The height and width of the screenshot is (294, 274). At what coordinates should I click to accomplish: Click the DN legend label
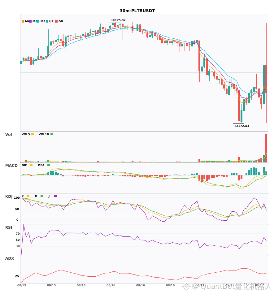point(61,21)
